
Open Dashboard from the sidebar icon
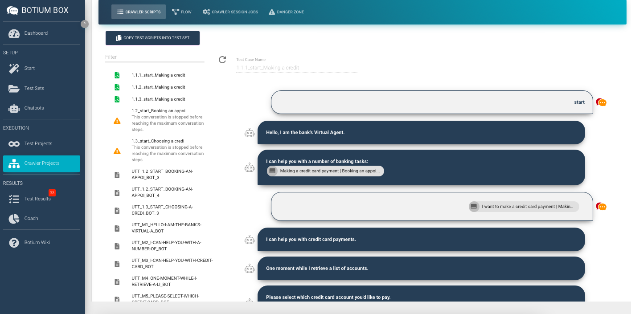14,33
